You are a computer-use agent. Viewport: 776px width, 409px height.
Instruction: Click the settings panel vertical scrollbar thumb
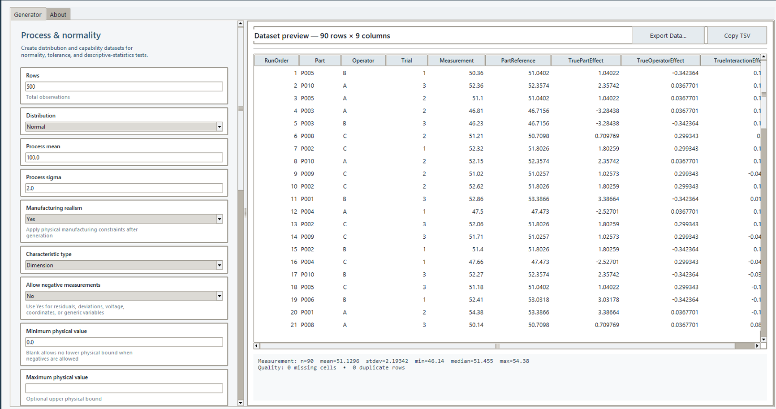(241, 109)
